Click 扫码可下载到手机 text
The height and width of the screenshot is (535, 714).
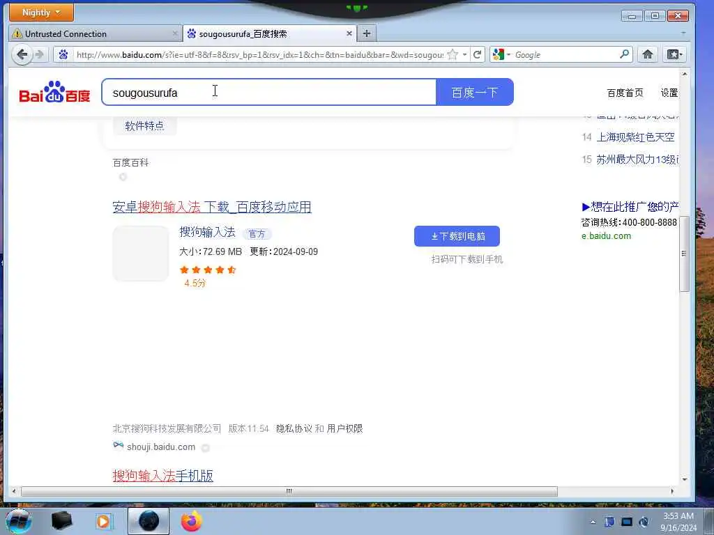(x=467, y=259)
